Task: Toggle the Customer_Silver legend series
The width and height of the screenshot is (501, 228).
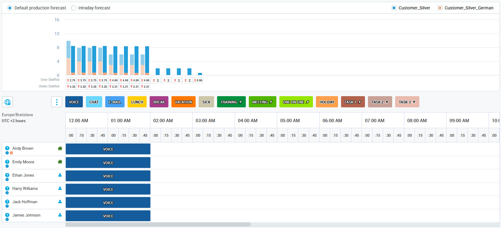Action: point(394,8)
